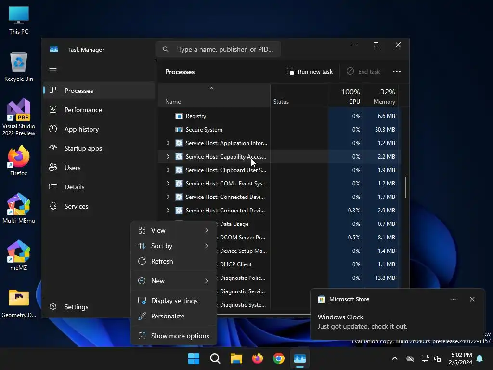Open the Windows Start button
This screenshot has height=370, width=493.
click(194, 358)
